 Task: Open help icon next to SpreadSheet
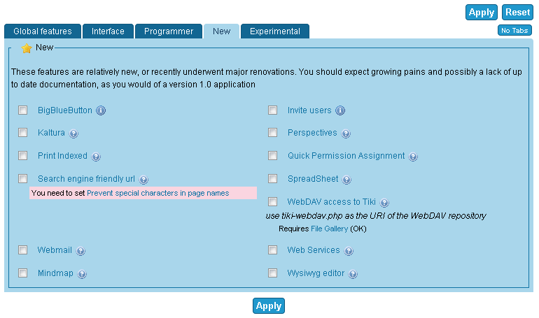click(346, 180)
